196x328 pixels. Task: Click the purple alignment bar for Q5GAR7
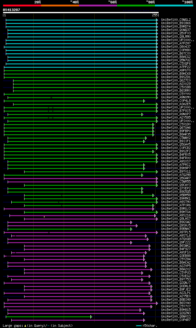(81, 178)
